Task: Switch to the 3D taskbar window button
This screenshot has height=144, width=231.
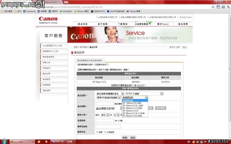Action: 63,142
